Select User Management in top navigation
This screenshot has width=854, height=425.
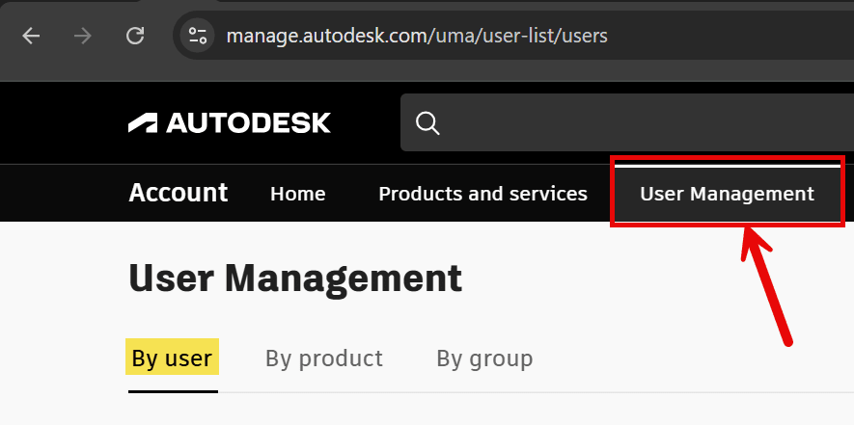click(x=727, y=194)
